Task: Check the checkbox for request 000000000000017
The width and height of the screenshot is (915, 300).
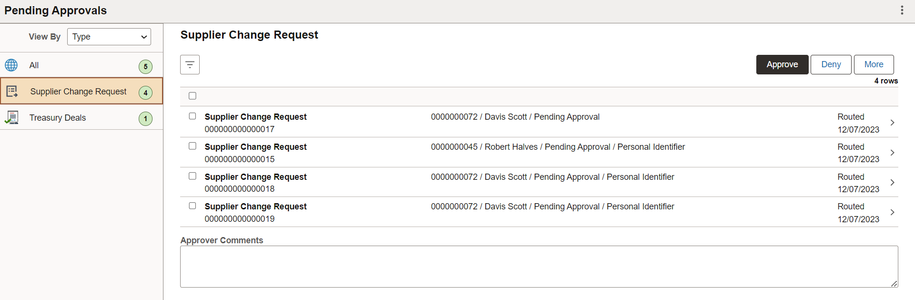Action: 193,116
